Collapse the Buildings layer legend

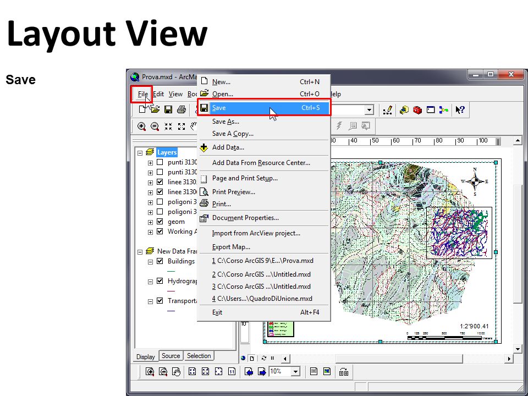click(151, 262)
